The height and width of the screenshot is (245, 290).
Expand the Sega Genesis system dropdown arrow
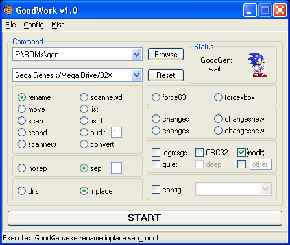point(136,75)
